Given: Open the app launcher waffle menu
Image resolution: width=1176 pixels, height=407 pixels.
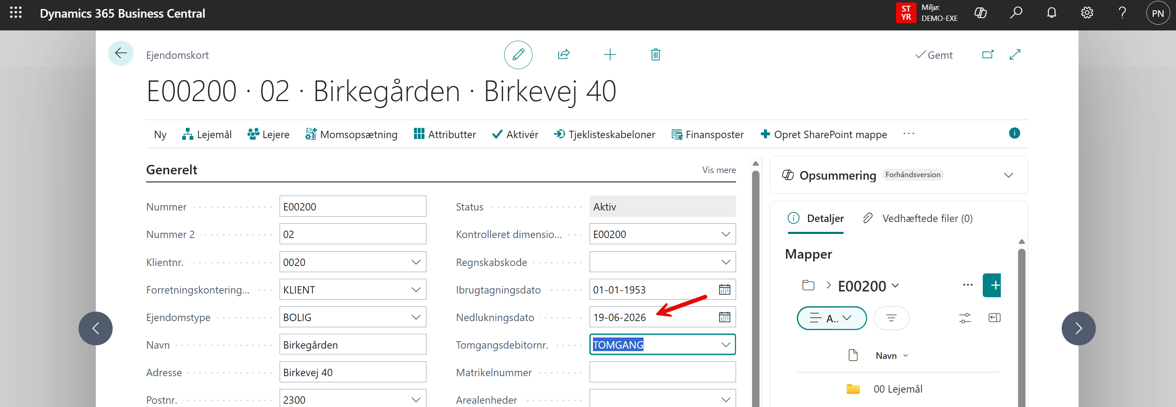Looking at the screenshot, I should [x=16, y=13].
